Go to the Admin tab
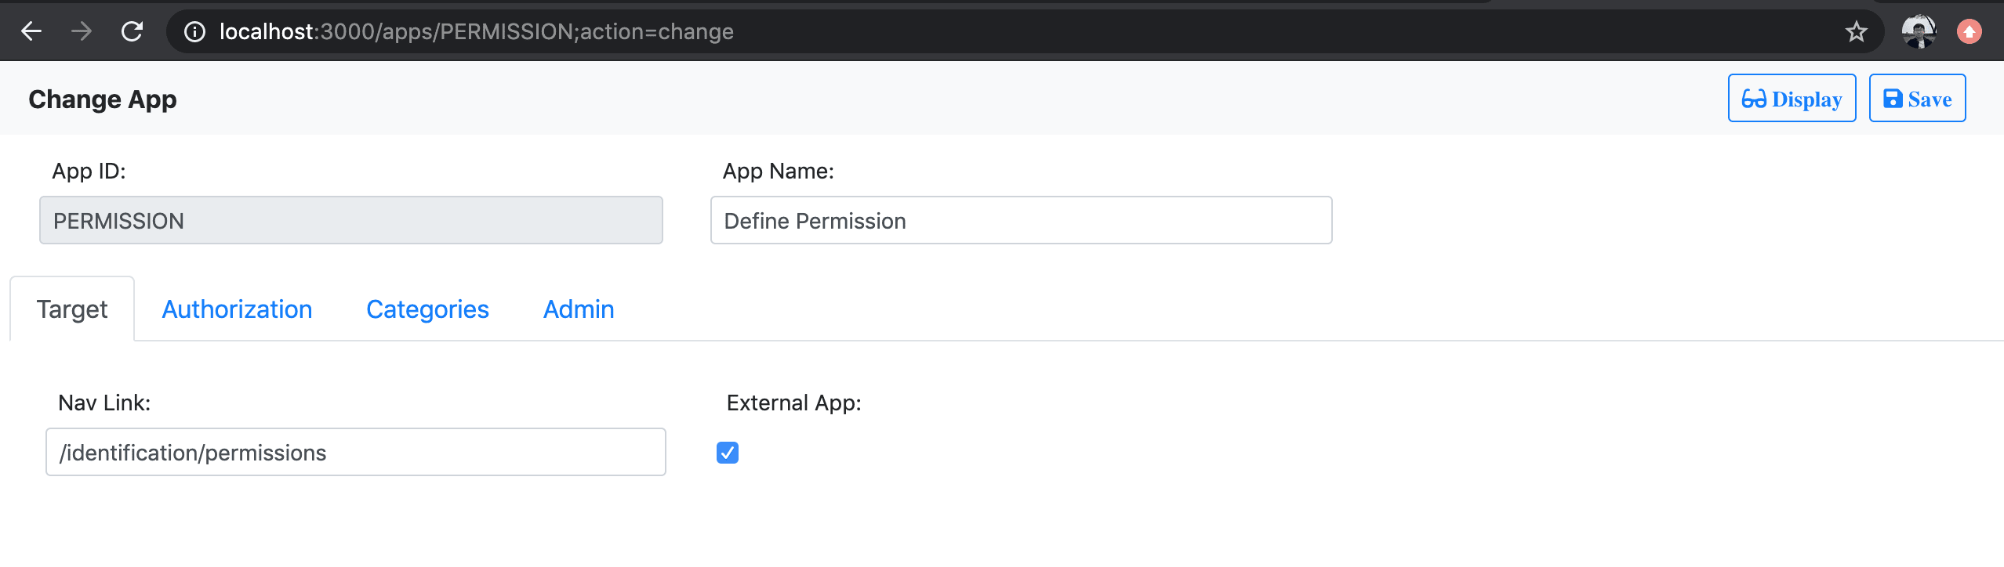The height and width of the screenshot is (567, 2004). [579, 309]
